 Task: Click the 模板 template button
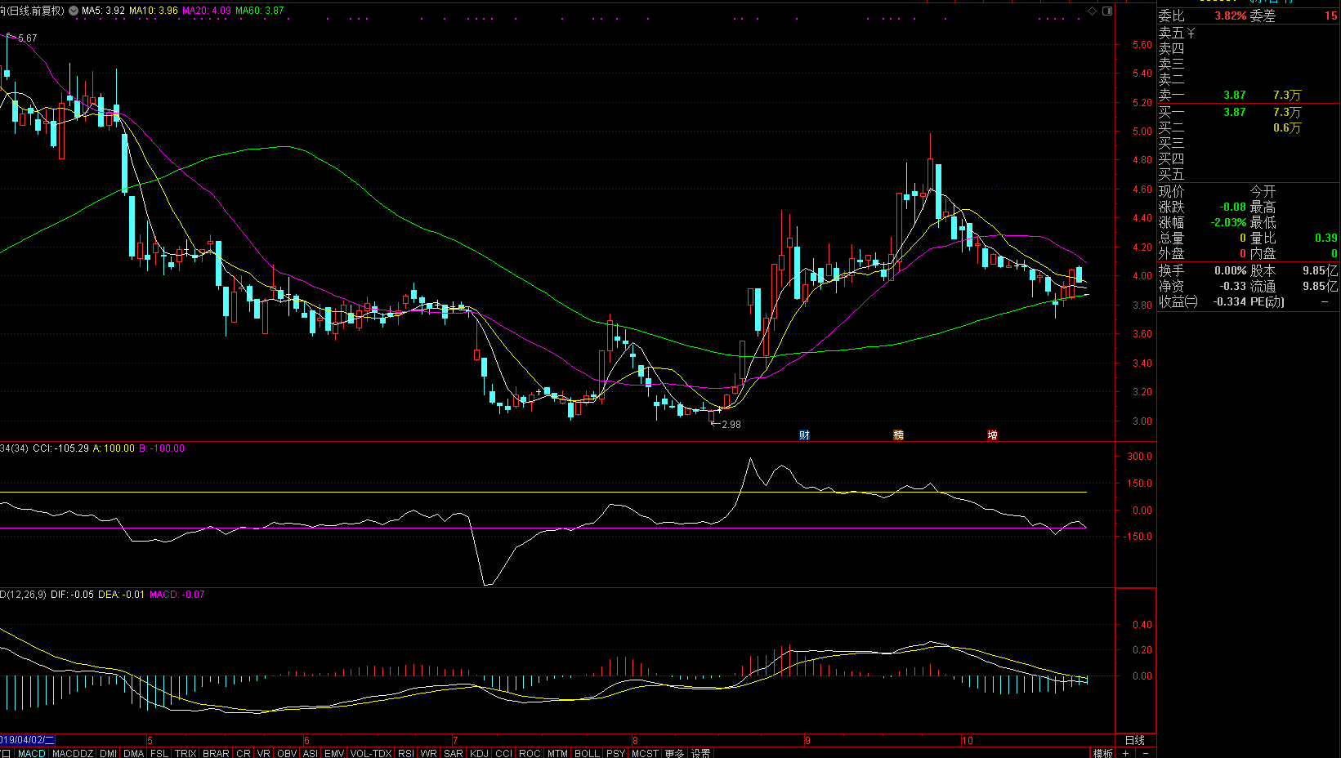pyautogui.click(x=1103, y=753)
